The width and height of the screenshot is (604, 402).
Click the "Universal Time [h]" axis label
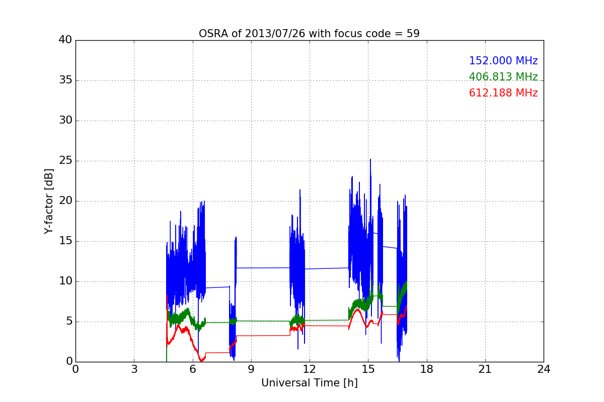tap(309, 383)
